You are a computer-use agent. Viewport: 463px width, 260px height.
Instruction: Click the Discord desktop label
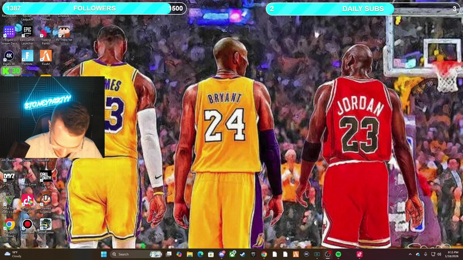[27, 160]
